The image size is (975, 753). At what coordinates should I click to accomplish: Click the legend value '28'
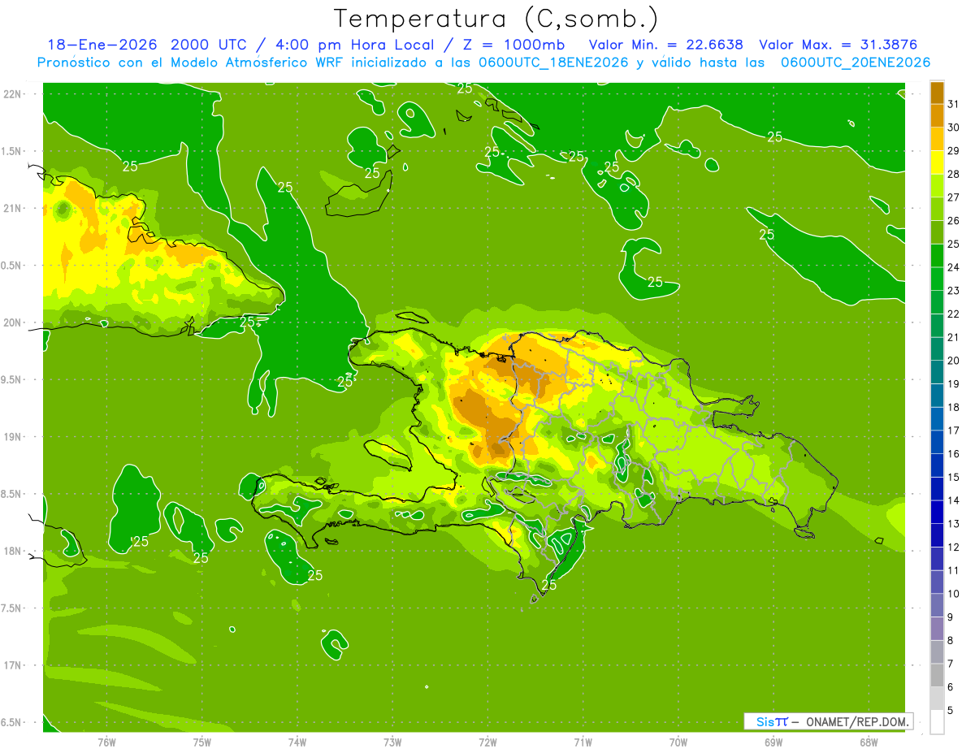[x=954, y=174]
